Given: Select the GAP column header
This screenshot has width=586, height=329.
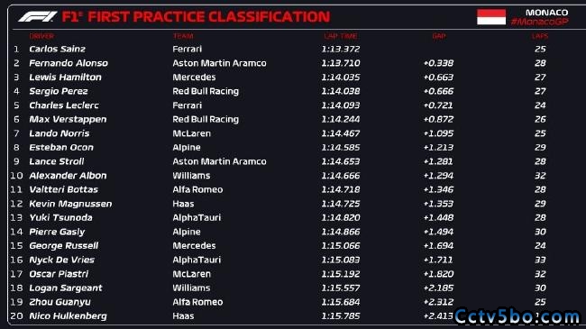Looking at the screenshot, I should coord(439,36).
